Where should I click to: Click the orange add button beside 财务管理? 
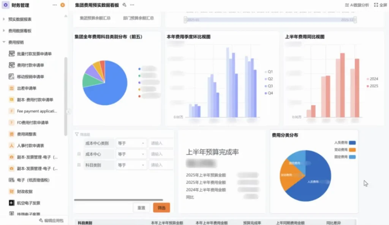pos(63,5)
